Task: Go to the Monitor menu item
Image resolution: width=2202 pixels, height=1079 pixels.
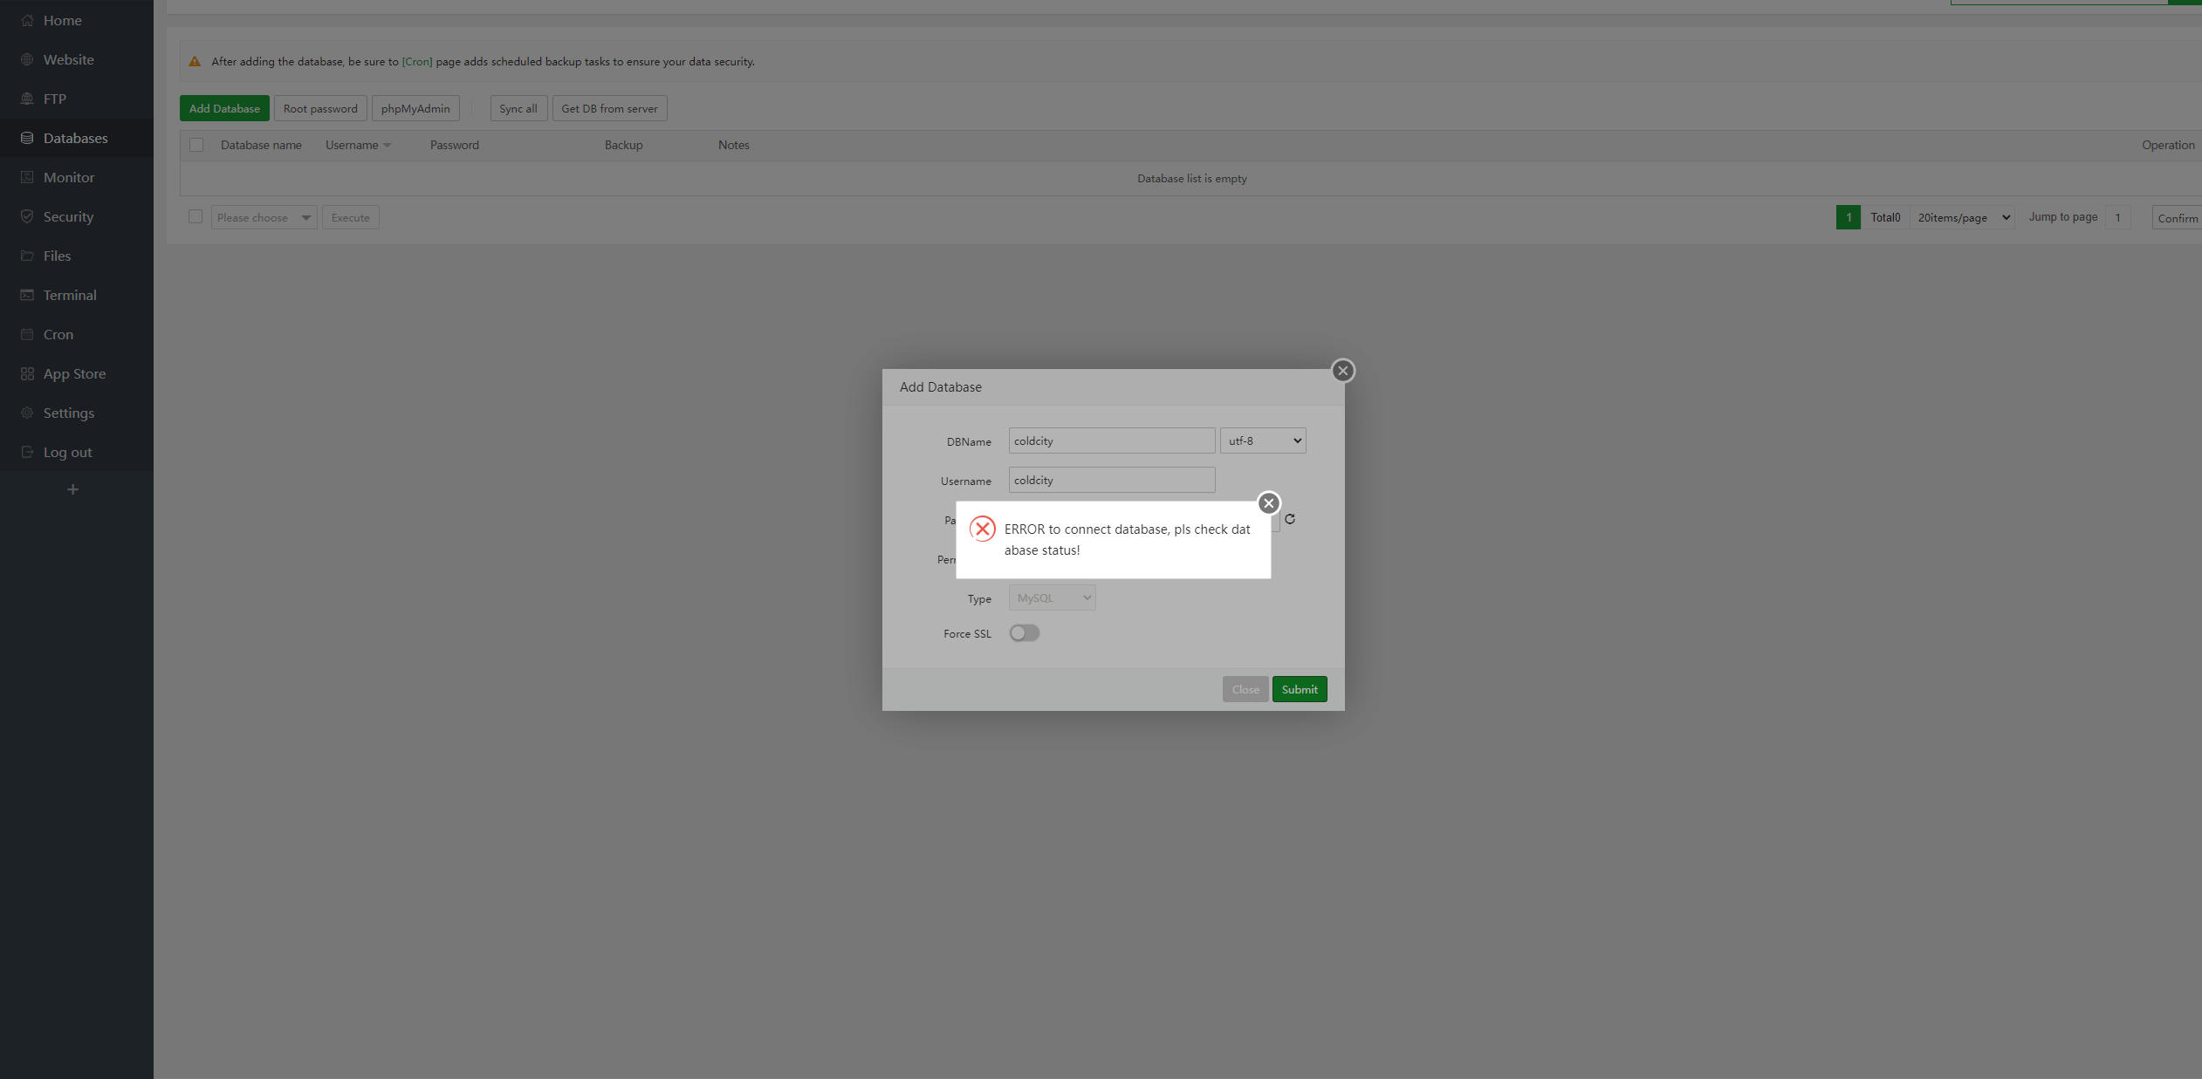Action: tap(69, 177)
